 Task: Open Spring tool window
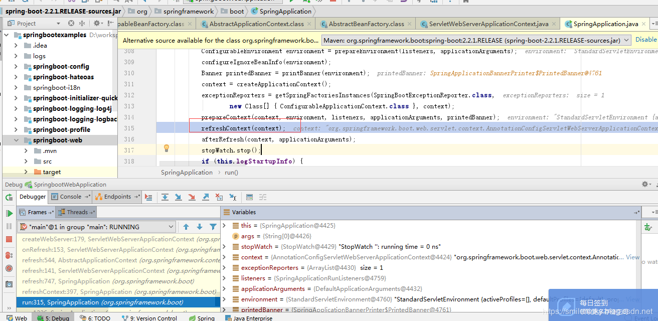coord(202,318)
